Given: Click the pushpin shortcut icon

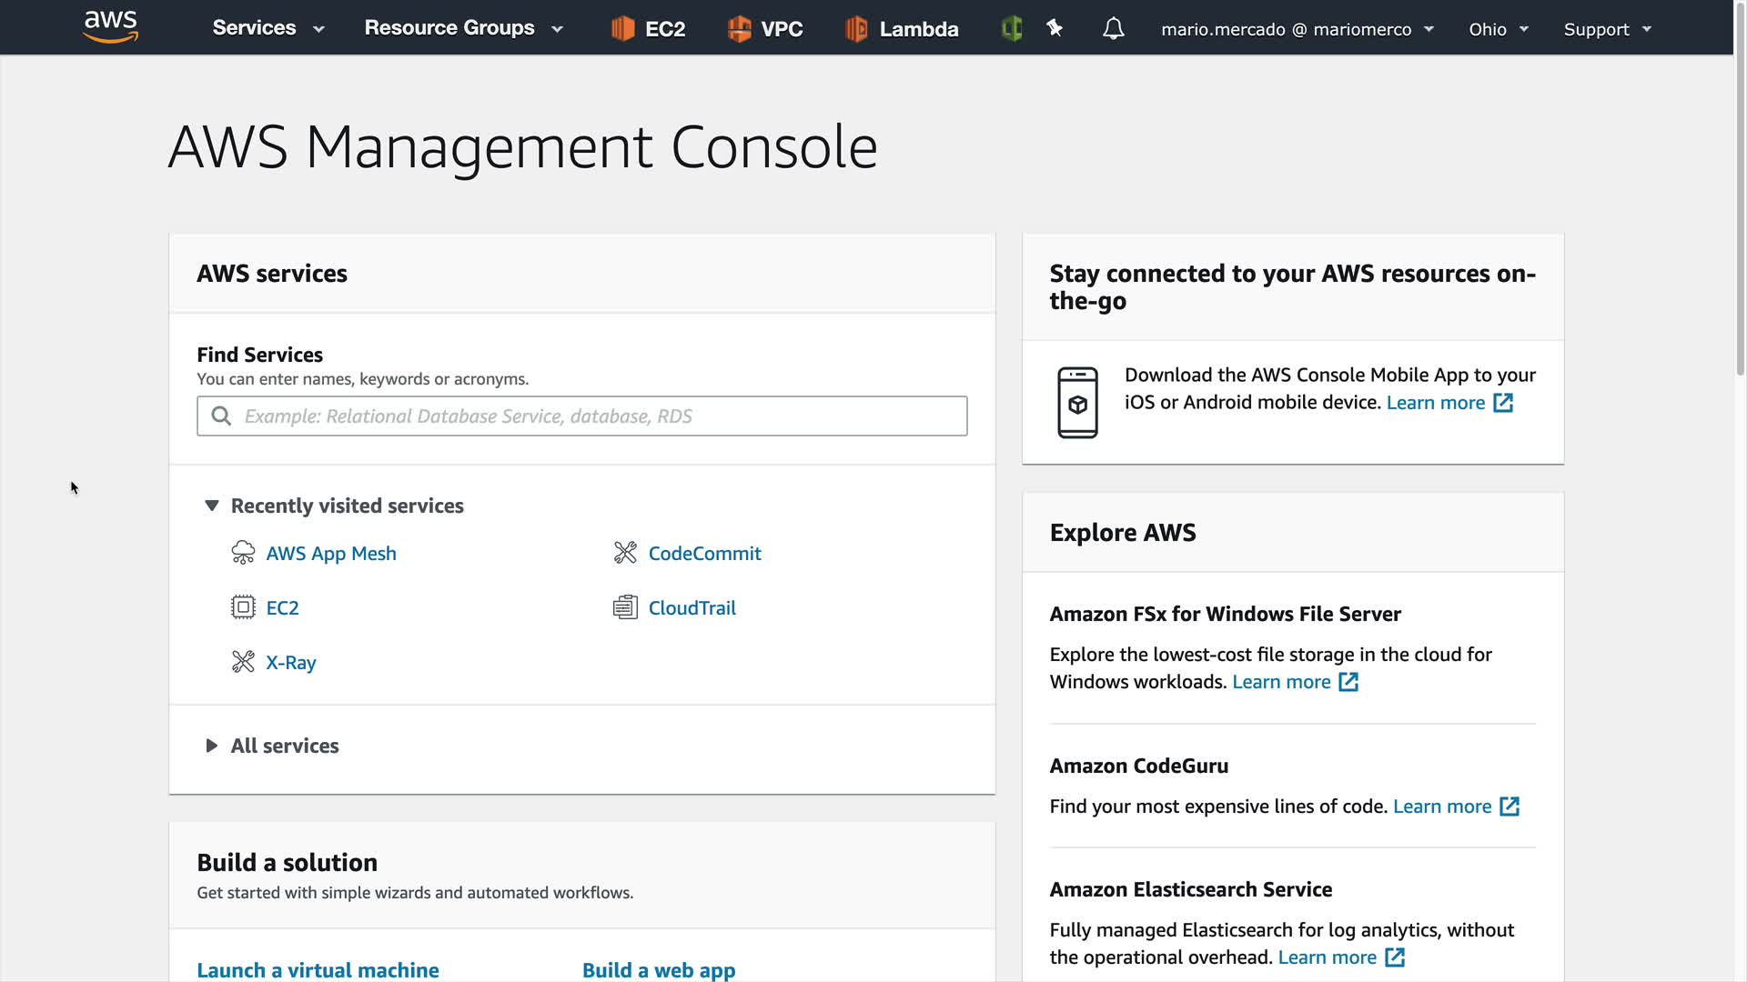Looking at the screenshot, I should [1055, 29].
